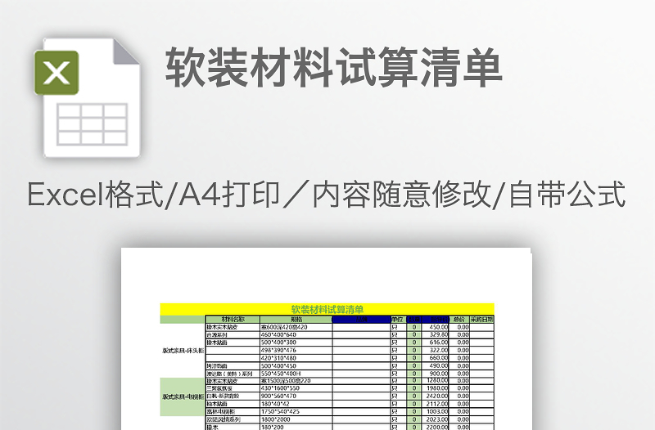The image size is (655, 430).
Task: Select the 采购日期 column header
Action: (482, 320)
